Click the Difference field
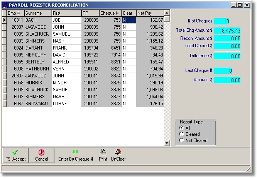This screenshot has height=178, width=257. tap(227, 56)
